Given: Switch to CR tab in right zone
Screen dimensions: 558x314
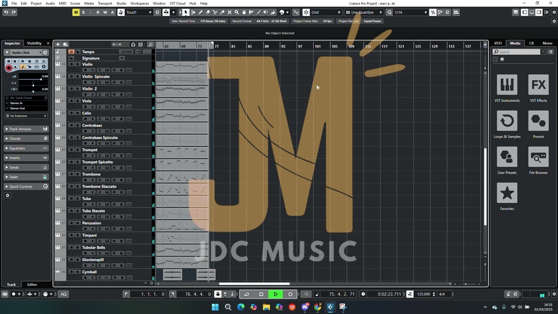Looking at the screenshot, I should coord(531,43).
